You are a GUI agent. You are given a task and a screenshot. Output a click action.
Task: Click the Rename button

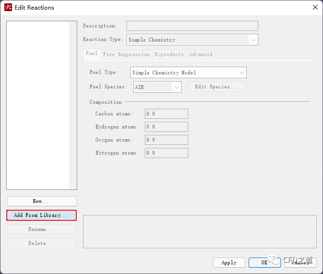(42, 229)
